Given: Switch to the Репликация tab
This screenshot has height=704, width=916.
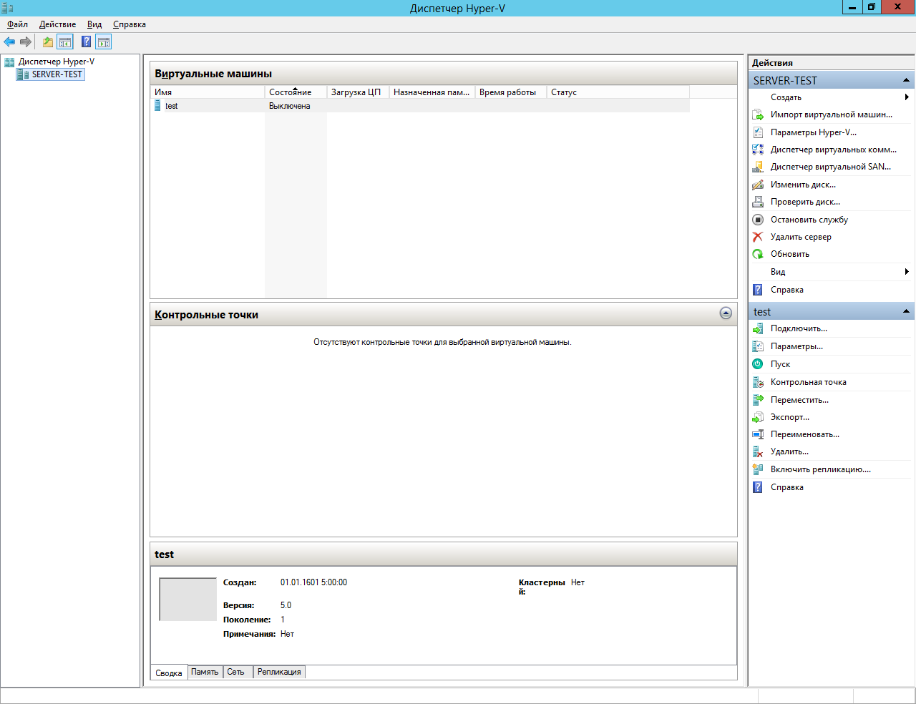Looking at the screenshot, I should (279, 672).
